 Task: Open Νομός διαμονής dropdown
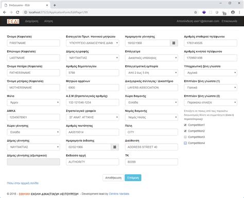tap(151, 117)
